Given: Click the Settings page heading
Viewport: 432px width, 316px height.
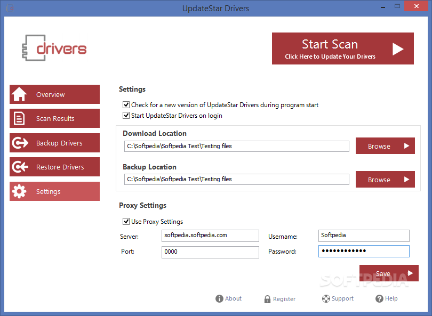Looking at the screenshot, I should (x=132, y=89).
